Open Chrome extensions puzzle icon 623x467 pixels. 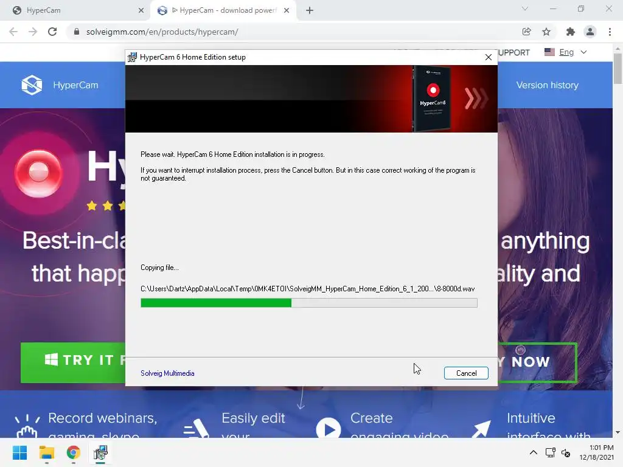tap(571, 32)
